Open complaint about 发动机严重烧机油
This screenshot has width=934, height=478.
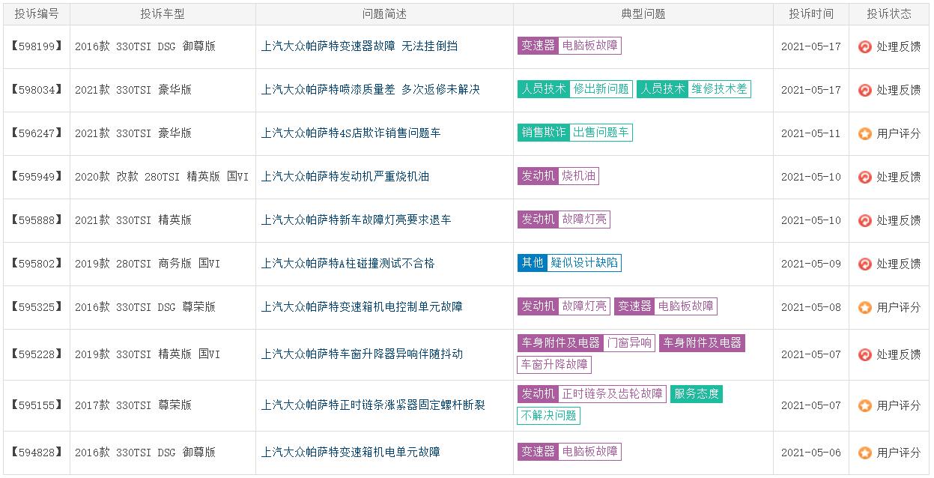tap(345, 177)
